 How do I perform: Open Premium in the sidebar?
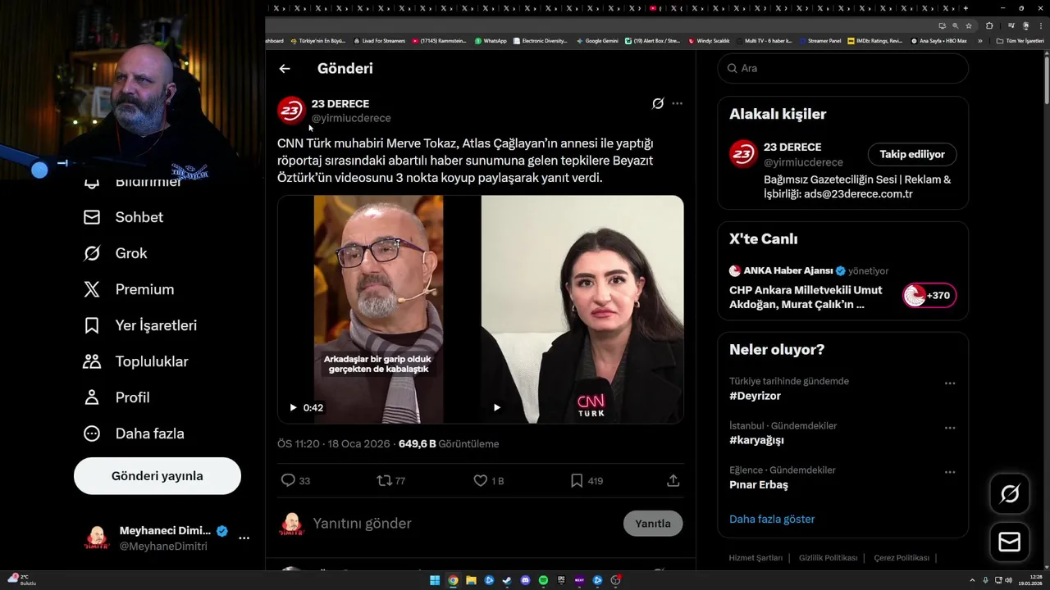(129, 289)
